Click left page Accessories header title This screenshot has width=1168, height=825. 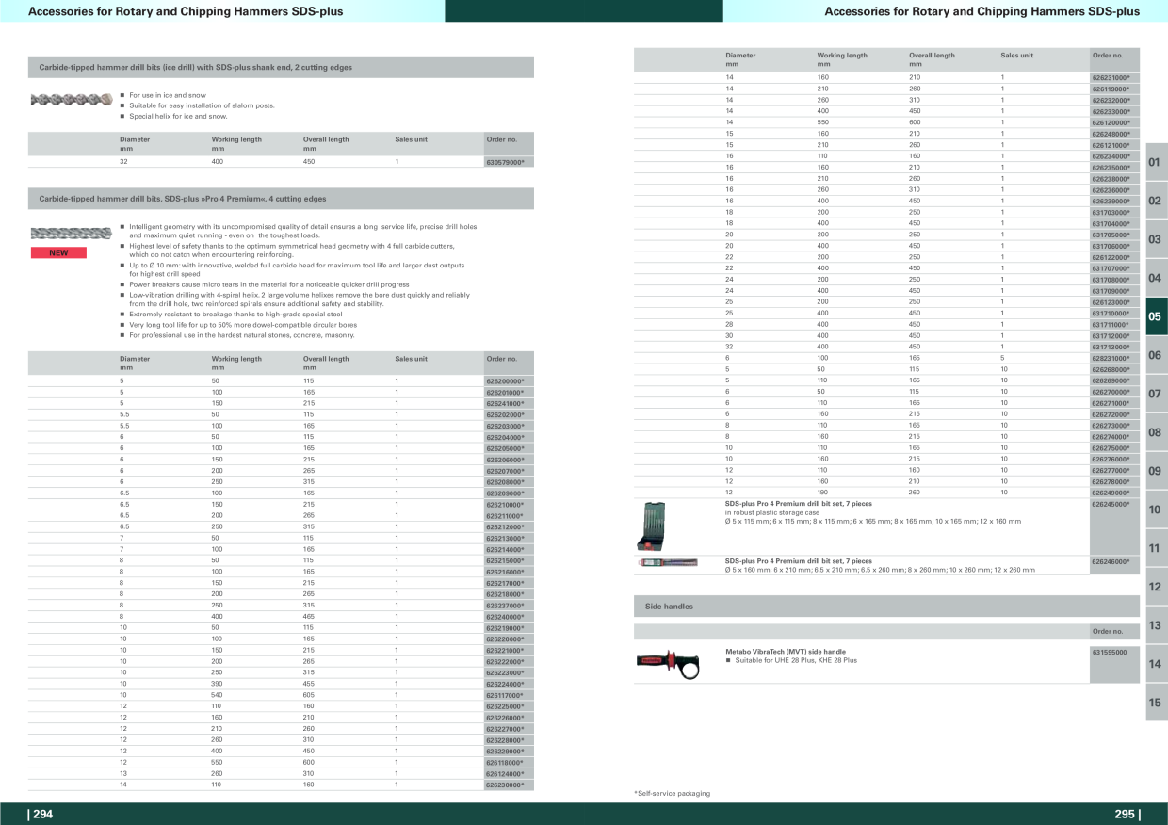(187, 11)
